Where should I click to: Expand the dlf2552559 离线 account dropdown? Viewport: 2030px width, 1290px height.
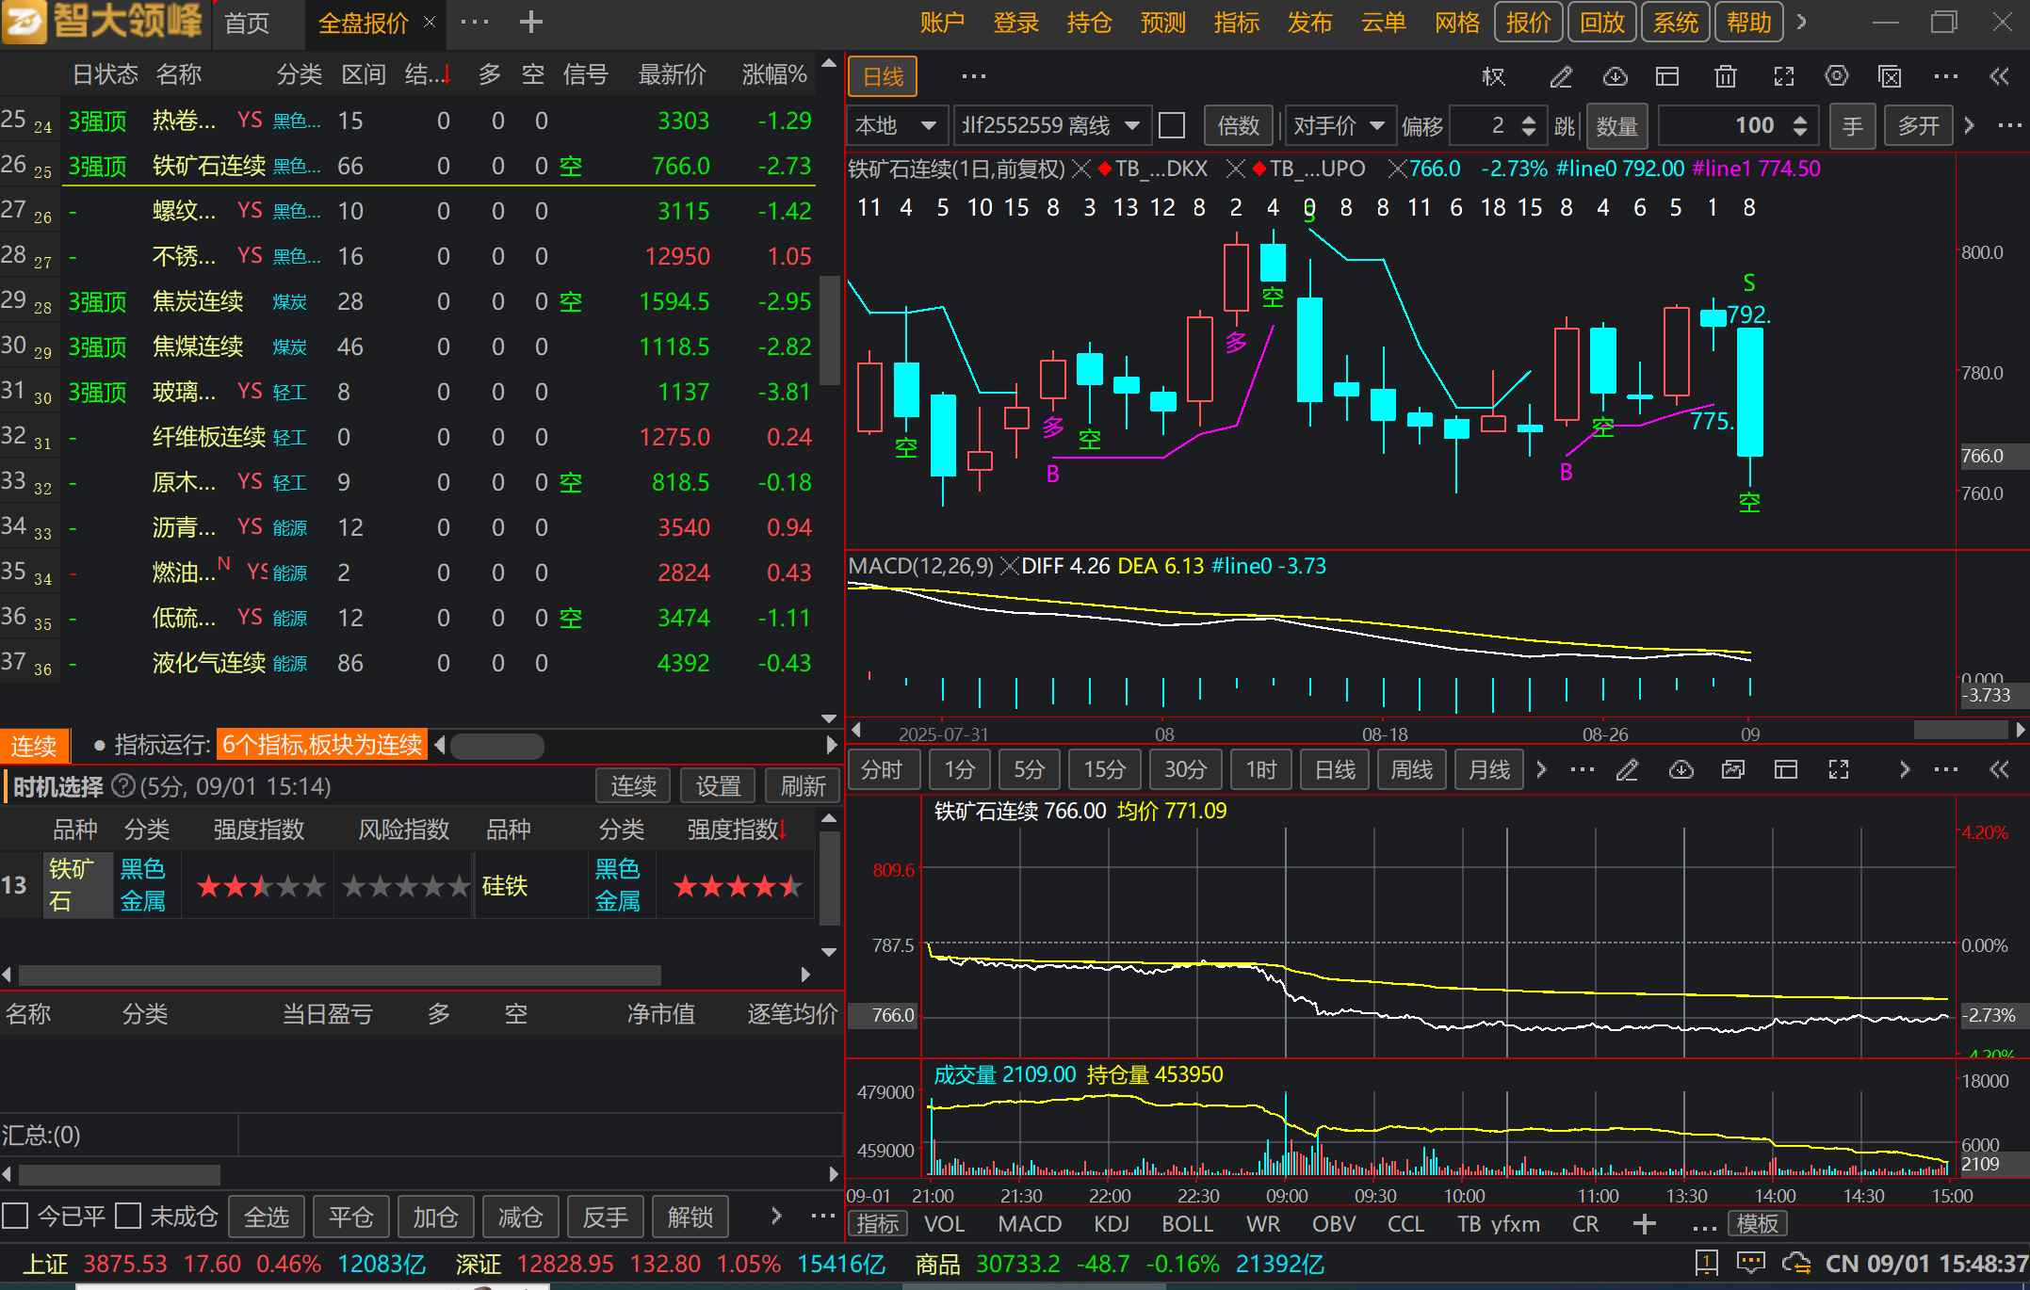pos(1051,125)
